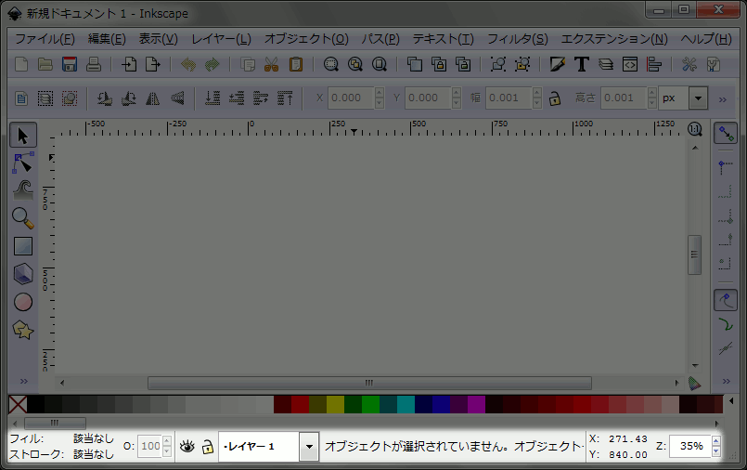
Task: Select the Zoom magnifier tool
Action: (23, 218)
